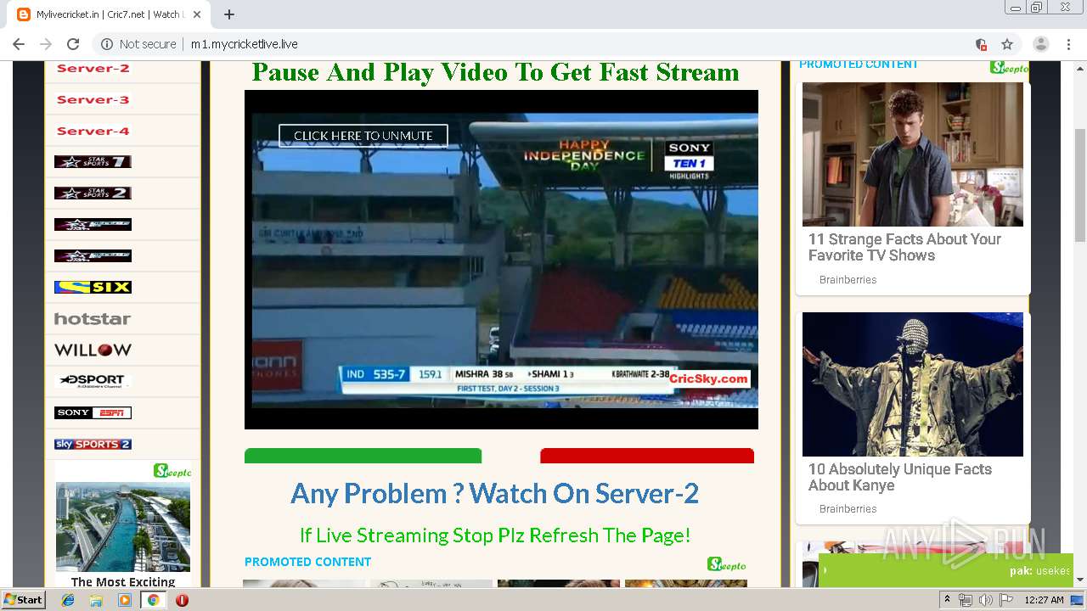Screen dimensions: 1087x611
Task: Open Windows Explorer folder in taskbar
Action: pos(96,600)
